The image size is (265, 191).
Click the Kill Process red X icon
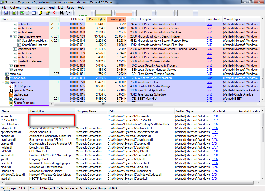54,13
